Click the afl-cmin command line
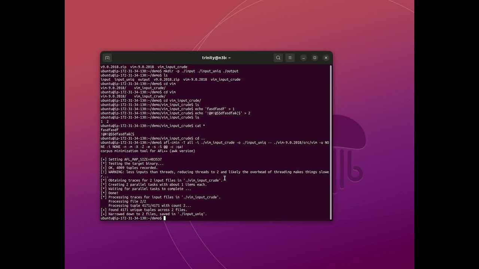Image resolution: width=479 pixels, height=269 pixels. pos(215,145)
